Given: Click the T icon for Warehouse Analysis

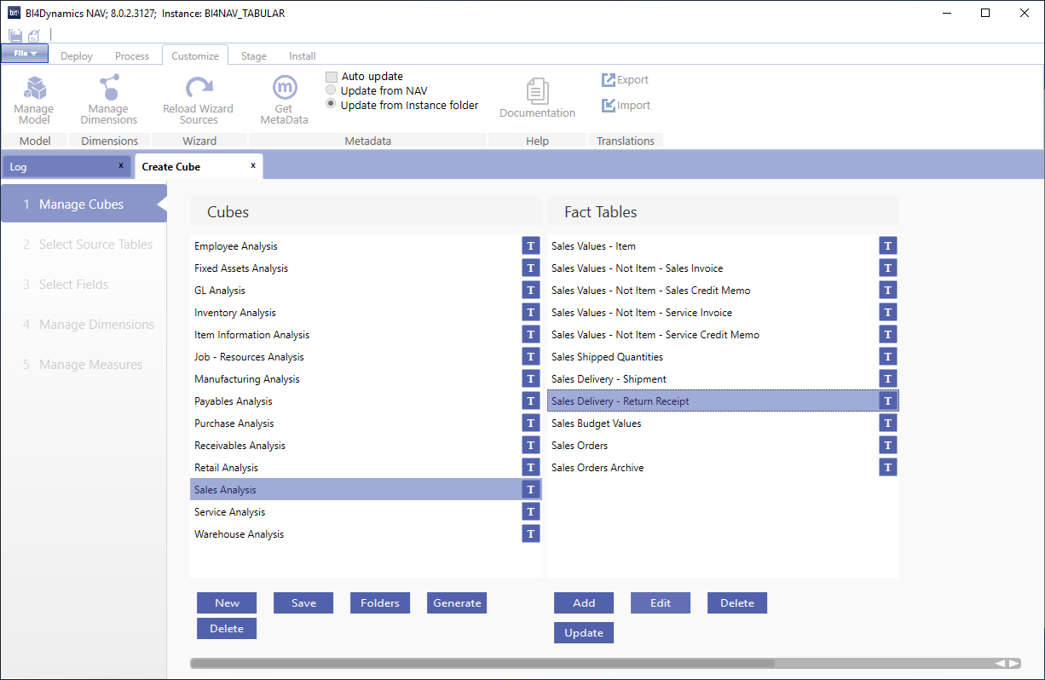Looking at the screenshot, I should click(531, 534).
